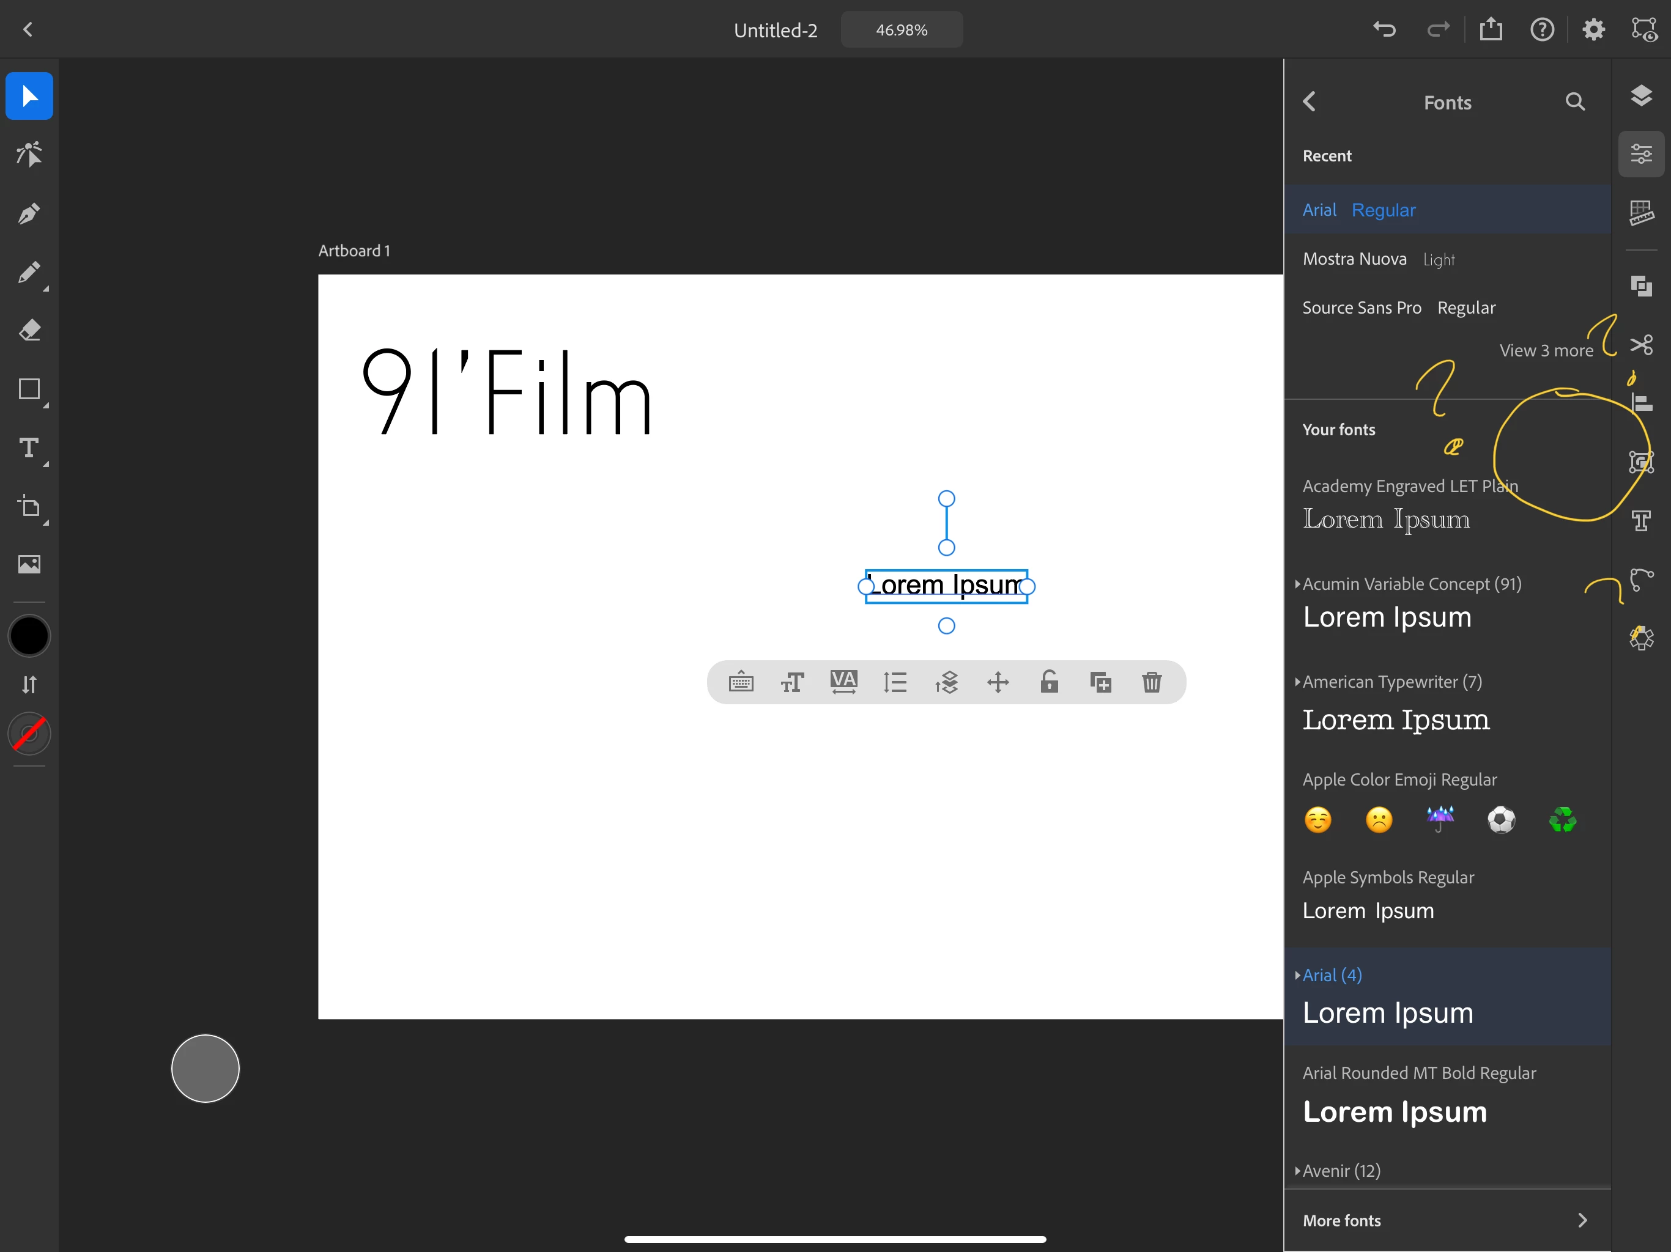The width and height of the screenshot is (1671, 1252).
Task: Select the Type tool
Action: [x=29, y=449]
